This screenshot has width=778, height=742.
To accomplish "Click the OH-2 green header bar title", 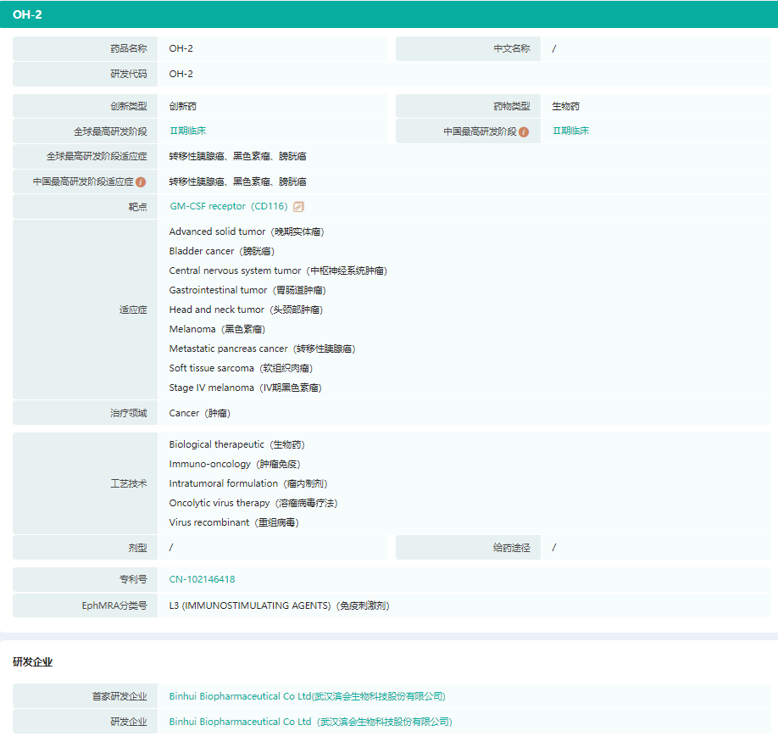I will pos(27,14).
